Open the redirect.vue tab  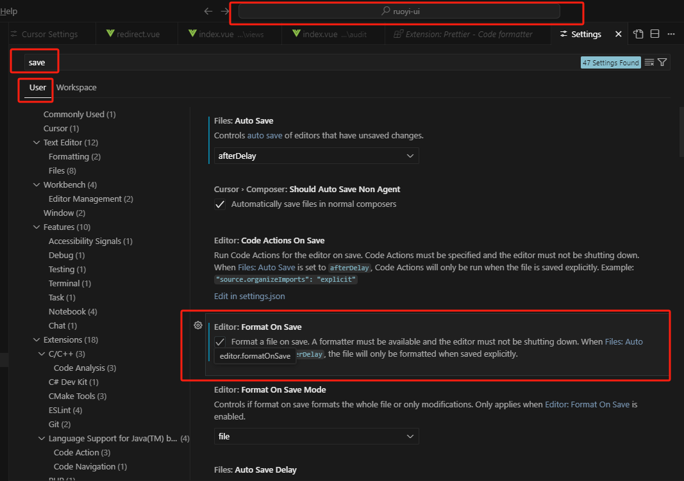pyautogui.click(x=133, y=34)
